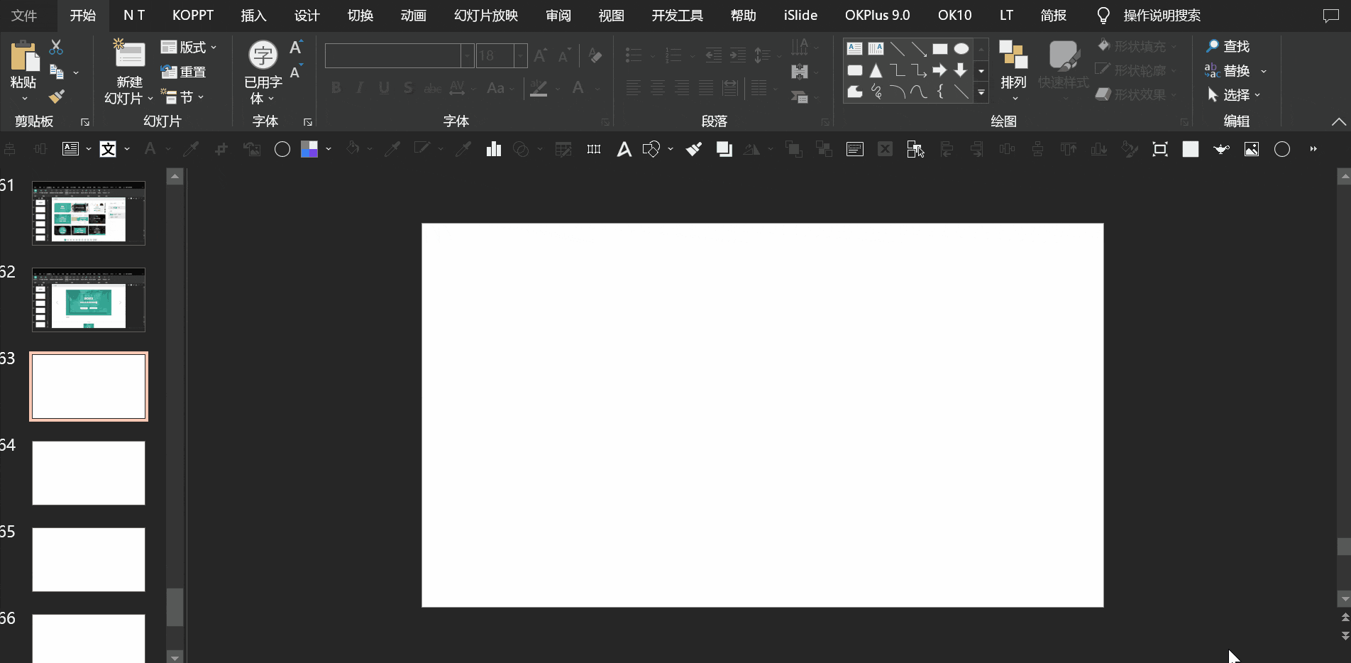Expand the shapes gallery more button
The height and width of the screenshot is (663, 1351).
point(981,92)
